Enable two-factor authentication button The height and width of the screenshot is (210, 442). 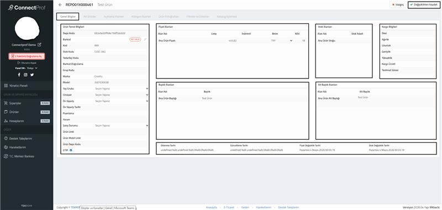tap(27, 56)
